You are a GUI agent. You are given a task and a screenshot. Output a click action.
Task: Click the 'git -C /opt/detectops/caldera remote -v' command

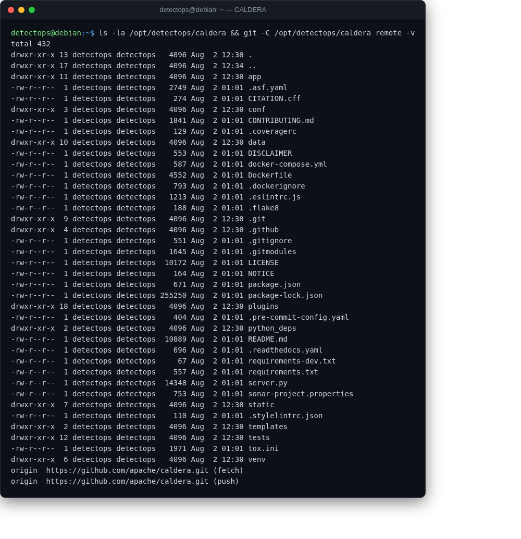tap(329, 33)
